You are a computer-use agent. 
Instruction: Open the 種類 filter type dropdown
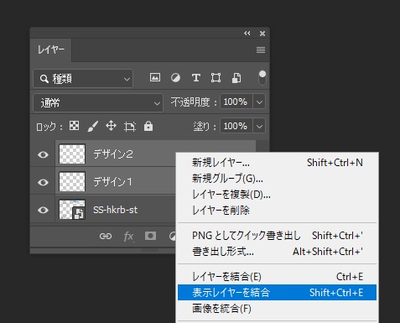pos(83,79)
